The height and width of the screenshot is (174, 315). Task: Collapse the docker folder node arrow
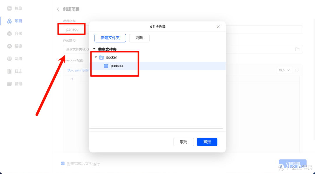pos(96,57)
